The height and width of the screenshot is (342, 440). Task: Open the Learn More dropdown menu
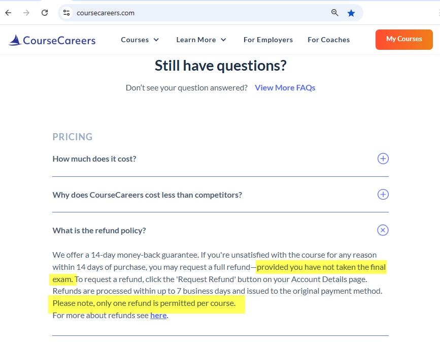[x=201, y=40]
